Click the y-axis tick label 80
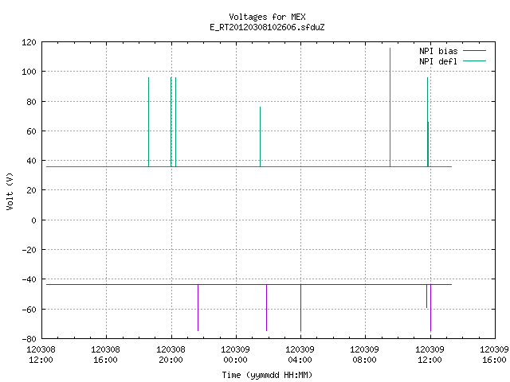The height and width of the screenshot is (382, 510). (32, 102)
